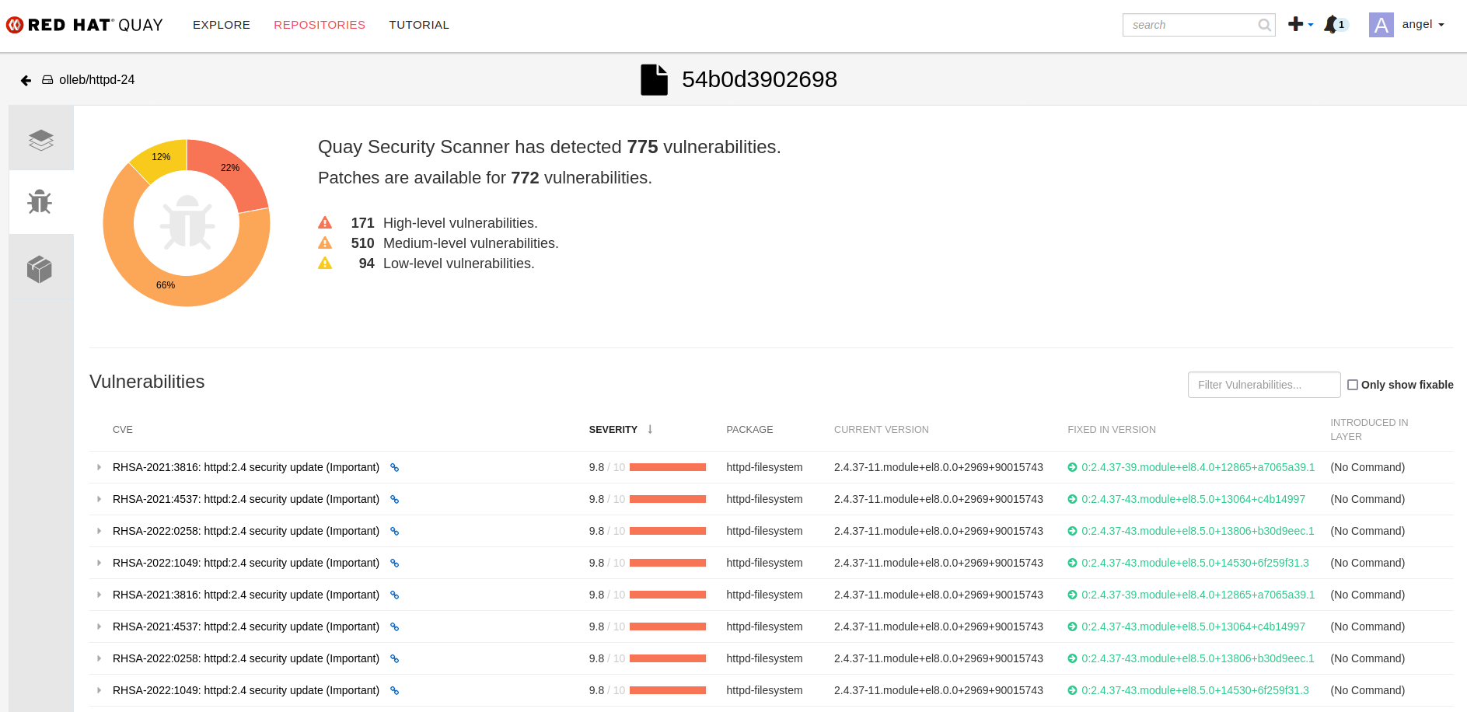
Task: Open olleb/httpd-24 repository link
Action: pos(96,80)
